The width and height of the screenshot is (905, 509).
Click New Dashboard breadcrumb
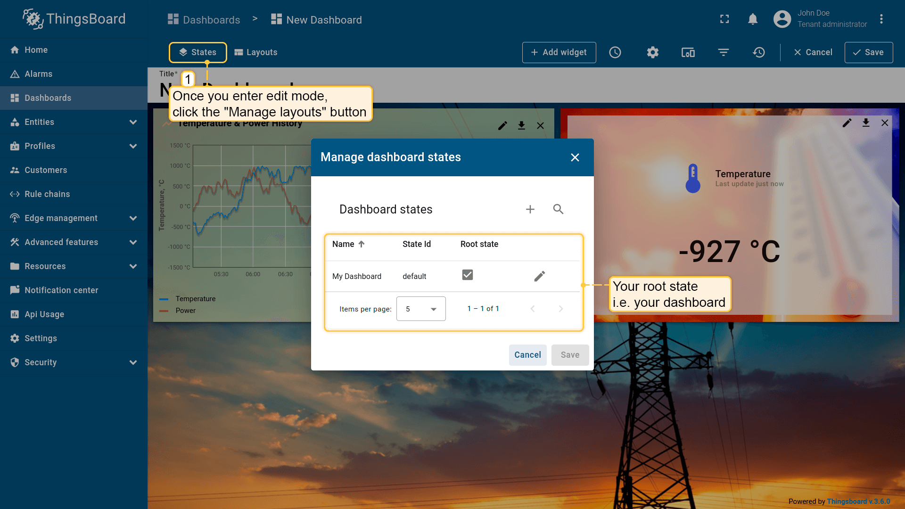(317, 20)
